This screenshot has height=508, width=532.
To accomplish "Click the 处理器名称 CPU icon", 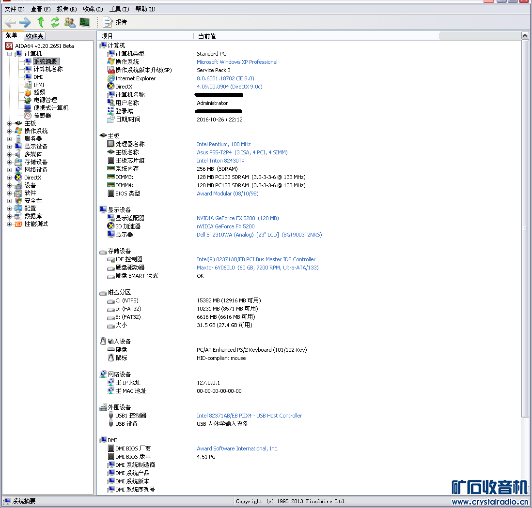I will point(111,144).
